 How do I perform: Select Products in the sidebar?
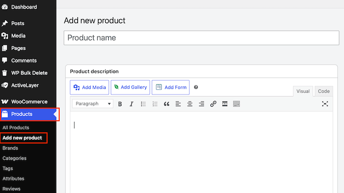[28, 114]
